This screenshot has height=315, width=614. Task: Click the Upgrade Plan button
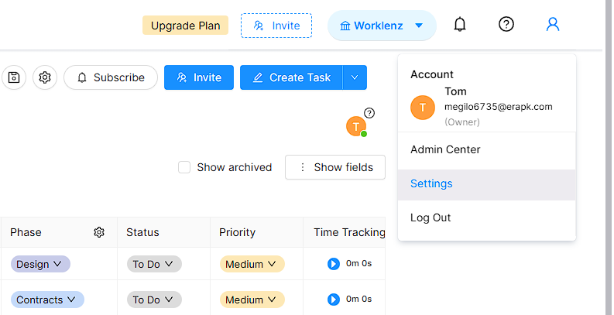(x=185, y=26)
